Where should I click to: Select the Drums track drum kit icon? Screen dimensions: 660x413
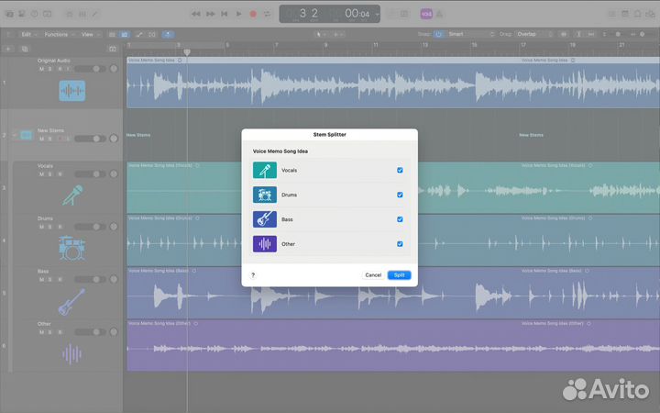tap(72, 248)
